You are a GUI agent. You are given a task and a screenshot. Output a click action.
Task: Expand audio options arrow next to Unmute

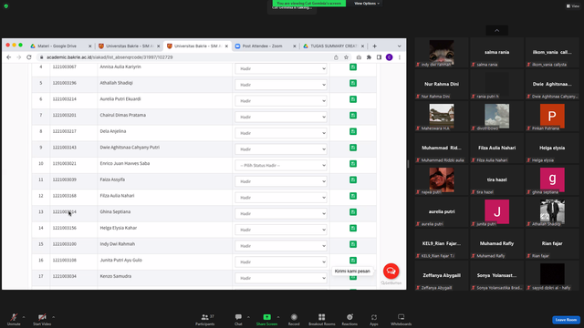24,317
